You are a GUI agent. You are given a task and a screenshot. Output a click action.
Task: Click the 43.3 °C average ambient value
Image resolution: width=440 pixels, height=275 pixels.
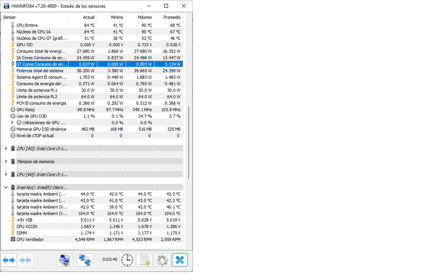pos(173,194)
